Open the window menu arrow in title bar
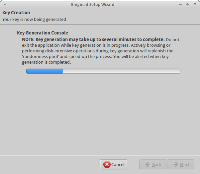This screenshot has width=200, height=174. pyautogui.click(x=5, y=4)
